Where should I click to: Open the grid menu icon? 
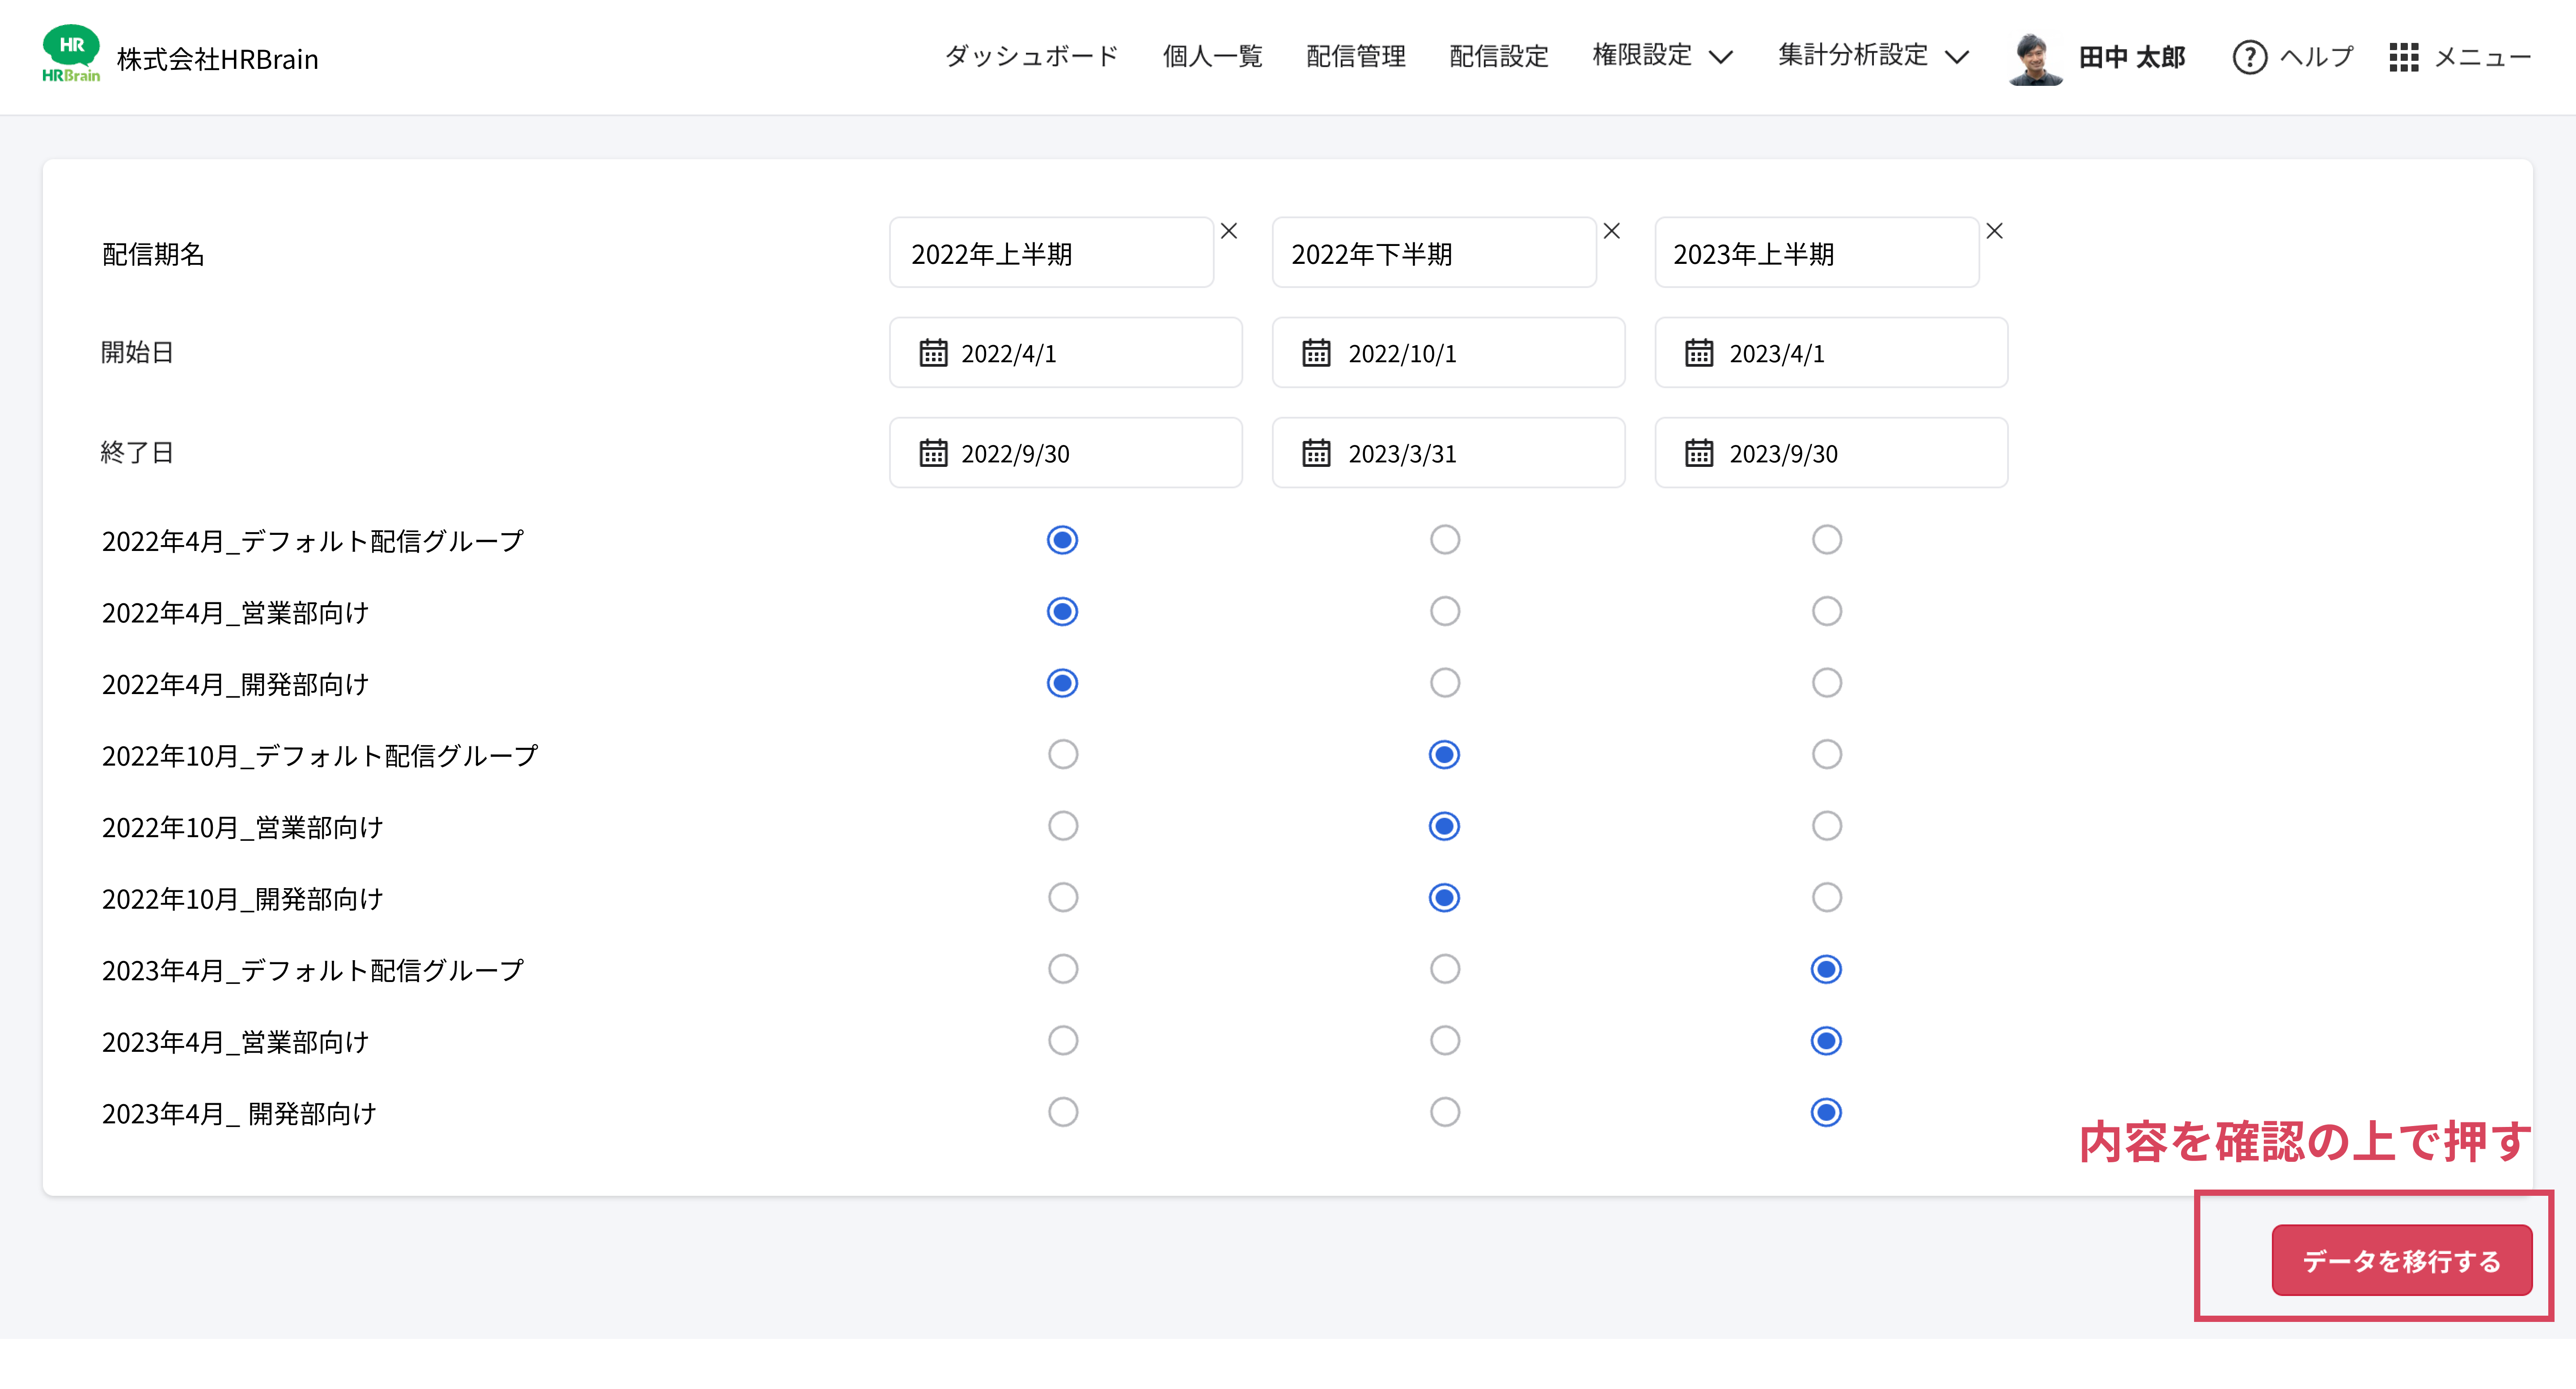(2404, 57)
